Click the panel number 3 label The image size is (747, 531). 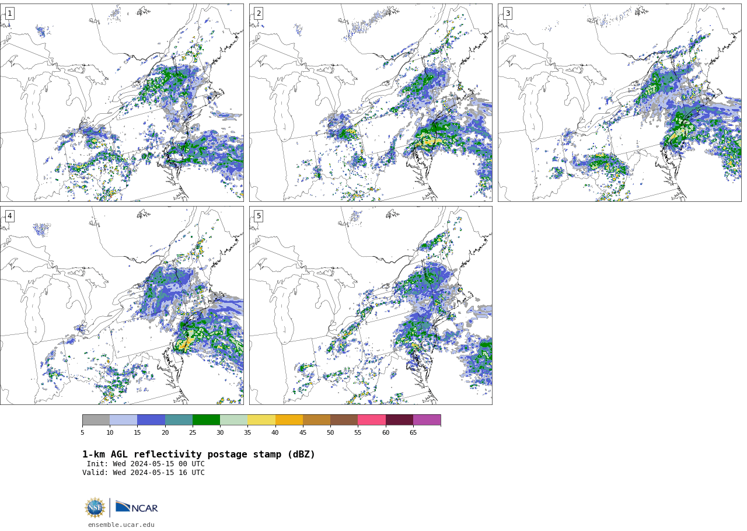[x=507, y=13]
